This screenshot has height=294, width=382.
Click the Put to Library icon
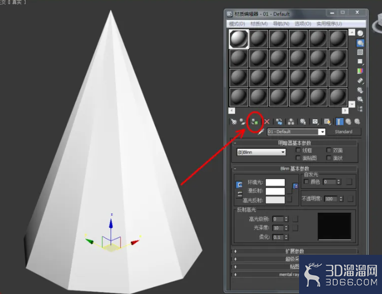pos(303,121)
